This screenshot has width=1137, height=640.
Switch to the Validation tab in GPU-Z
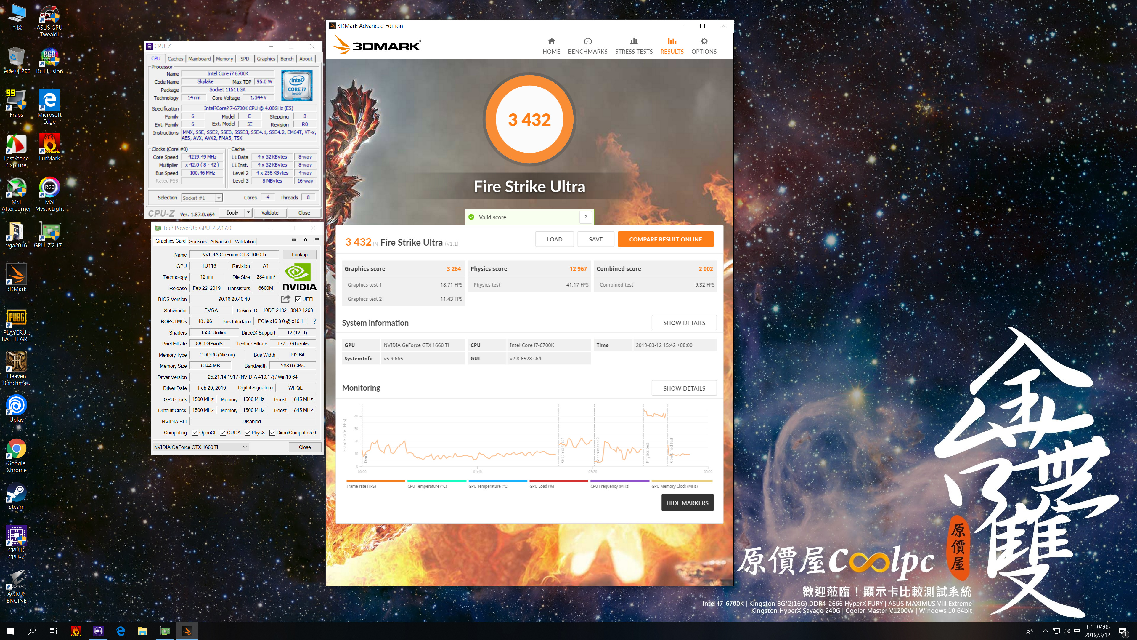pos(245,241)
